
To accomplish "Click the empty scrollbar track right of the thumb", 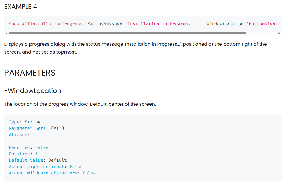I will point(262,33).
